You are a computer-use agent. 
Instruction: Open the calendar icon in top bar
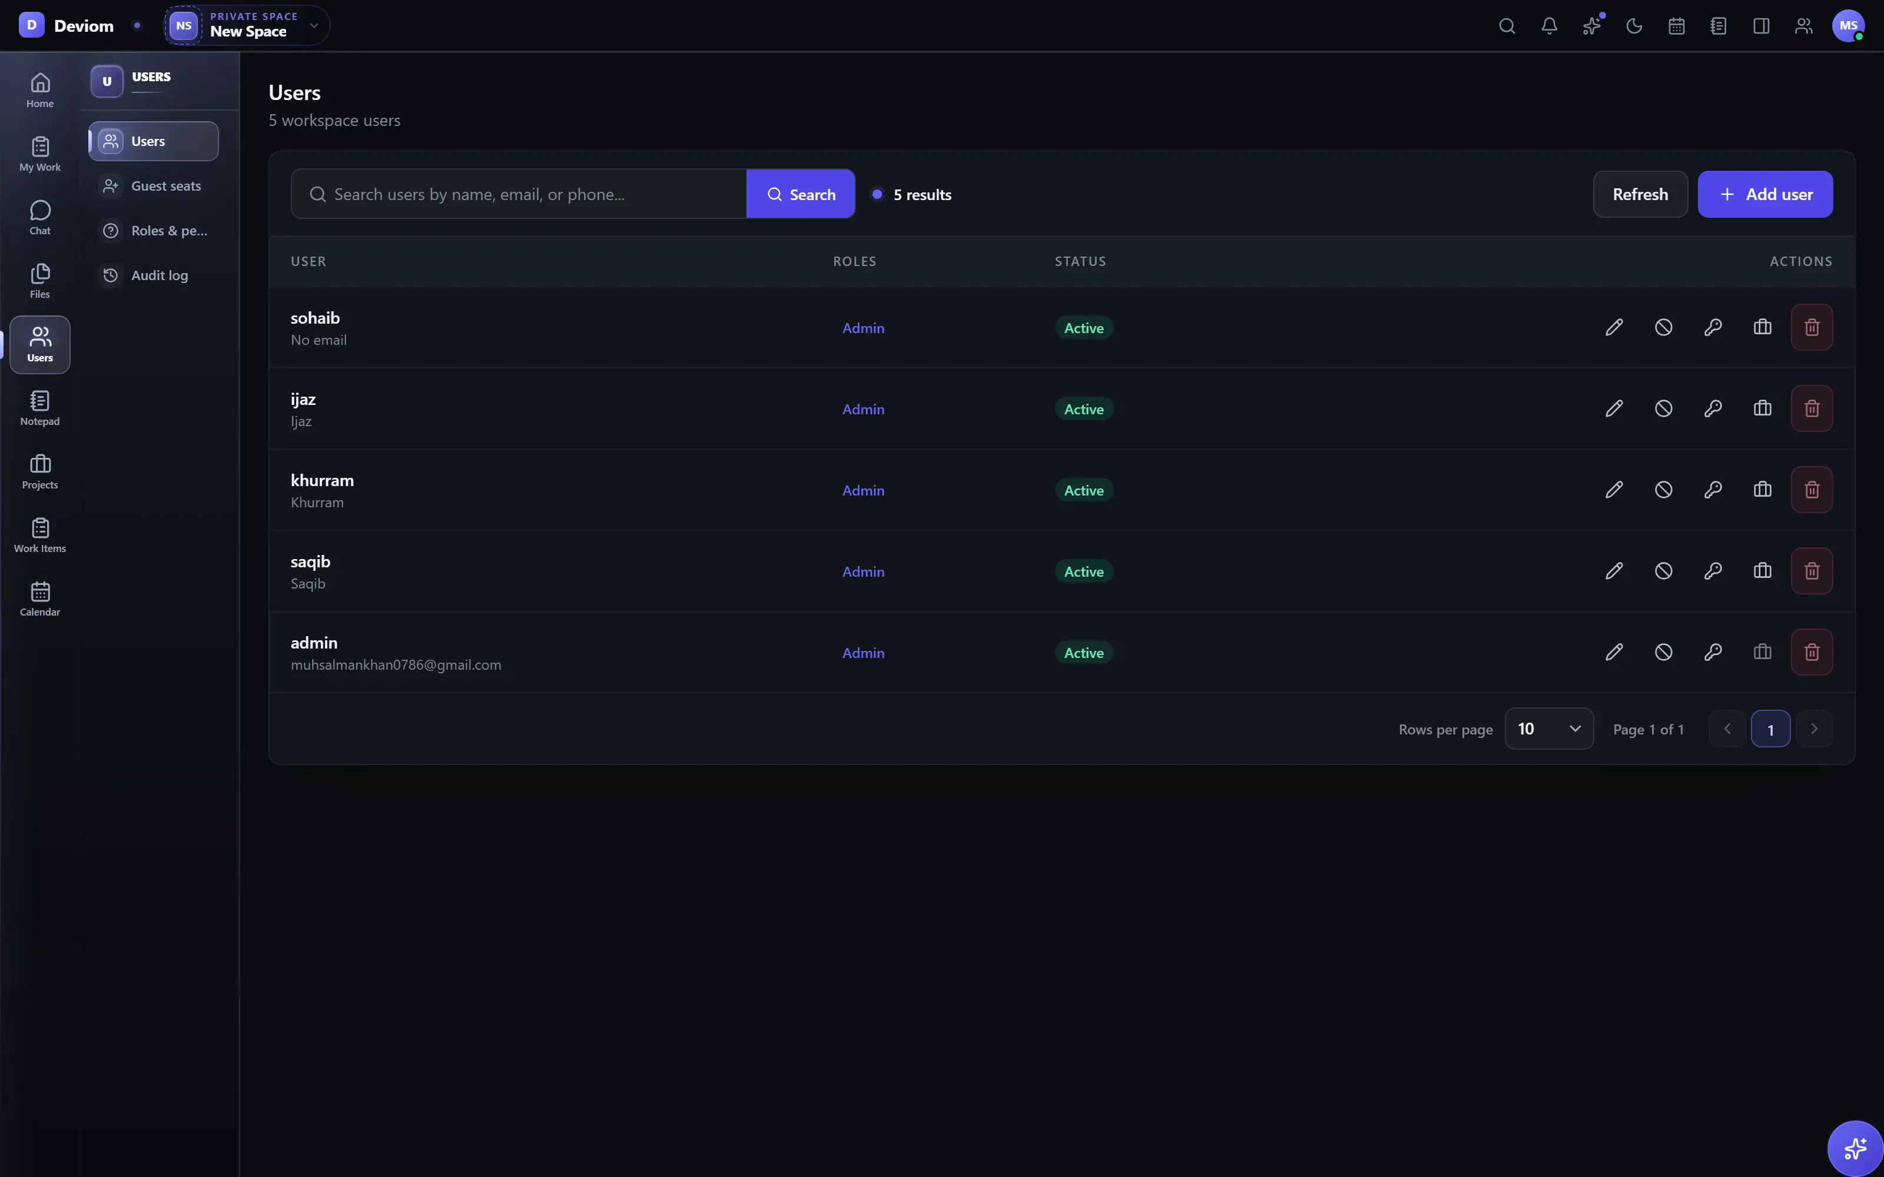click(x=1677, y=26)
